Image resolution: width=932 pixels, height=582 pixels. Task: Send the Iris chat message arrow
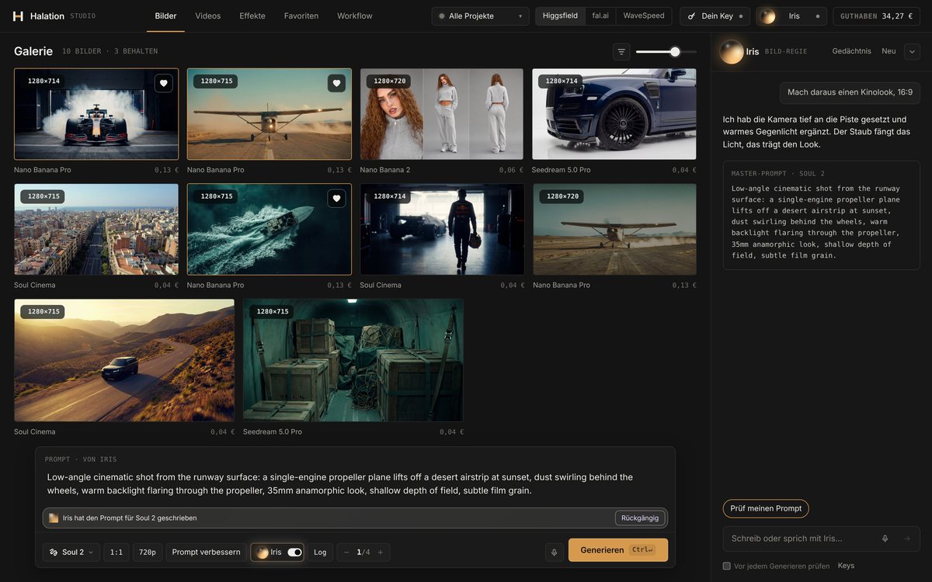coord(906,539)
